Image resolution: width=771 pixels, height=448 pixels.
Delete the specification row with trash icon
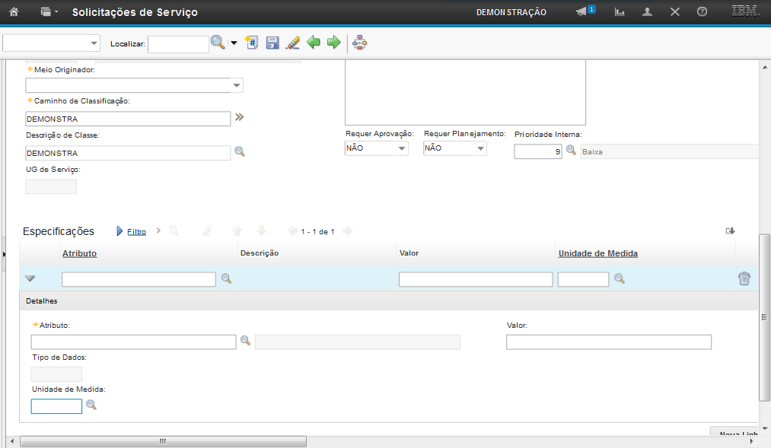pyautogui.click(x=744, y=279)
